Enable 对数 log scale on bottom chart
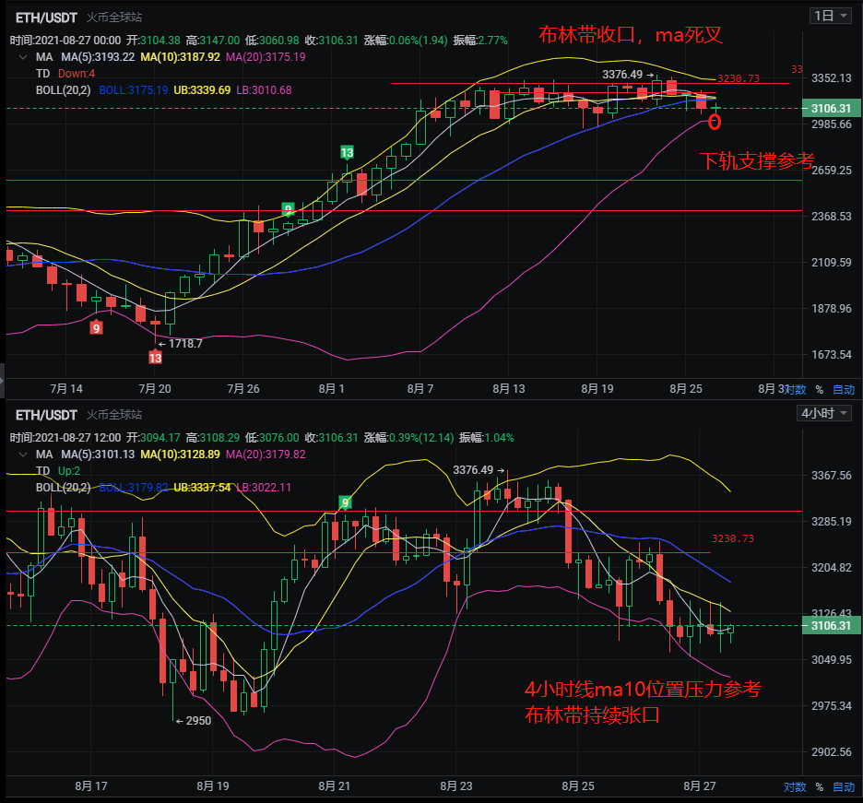This screenshot has width=863, height=803. coord(796,786)
